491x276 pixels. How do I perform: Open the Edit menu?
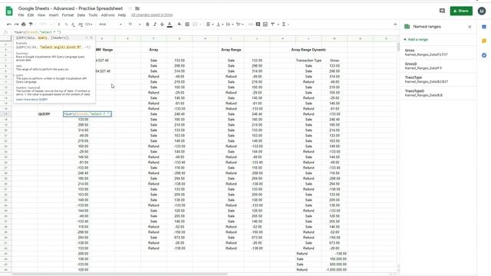[x=31, y=15]
